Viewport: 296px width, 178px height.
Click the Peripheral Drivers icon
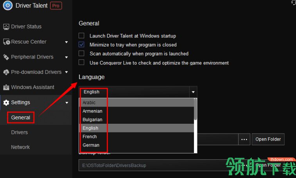click(6, 57)
